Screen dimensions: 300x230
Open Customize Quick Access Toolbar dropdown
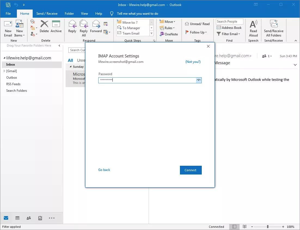click(x=24, y=5)
